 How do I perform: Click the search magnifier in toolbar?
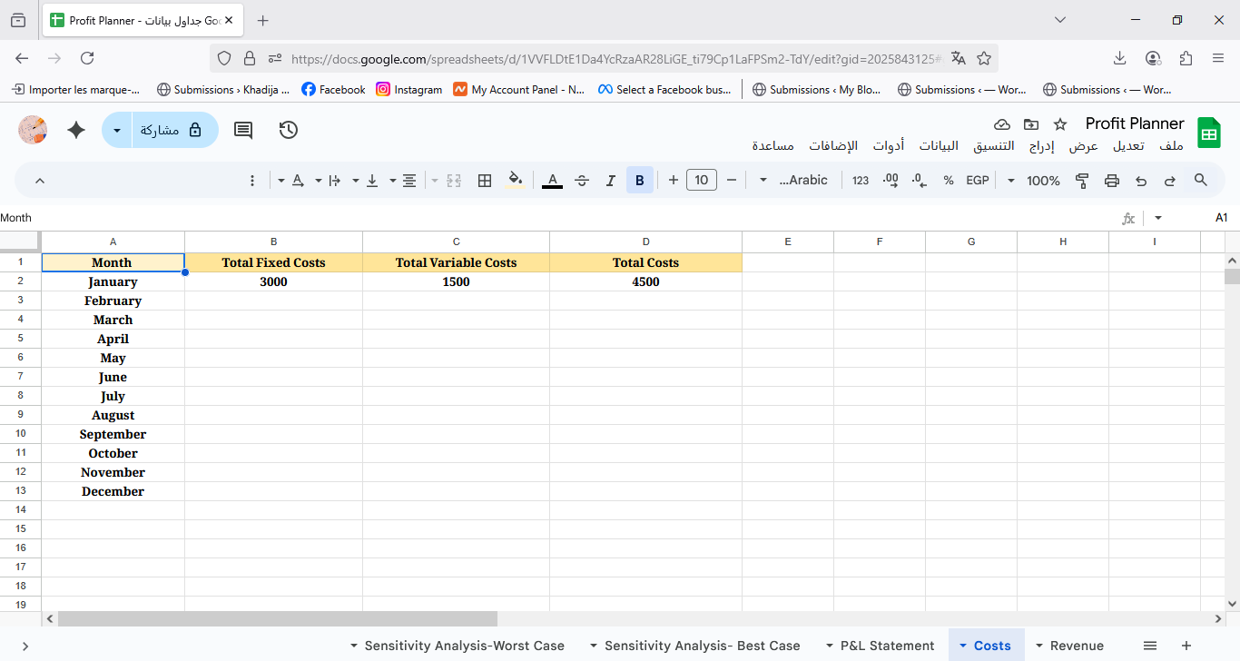point(1201,181)
